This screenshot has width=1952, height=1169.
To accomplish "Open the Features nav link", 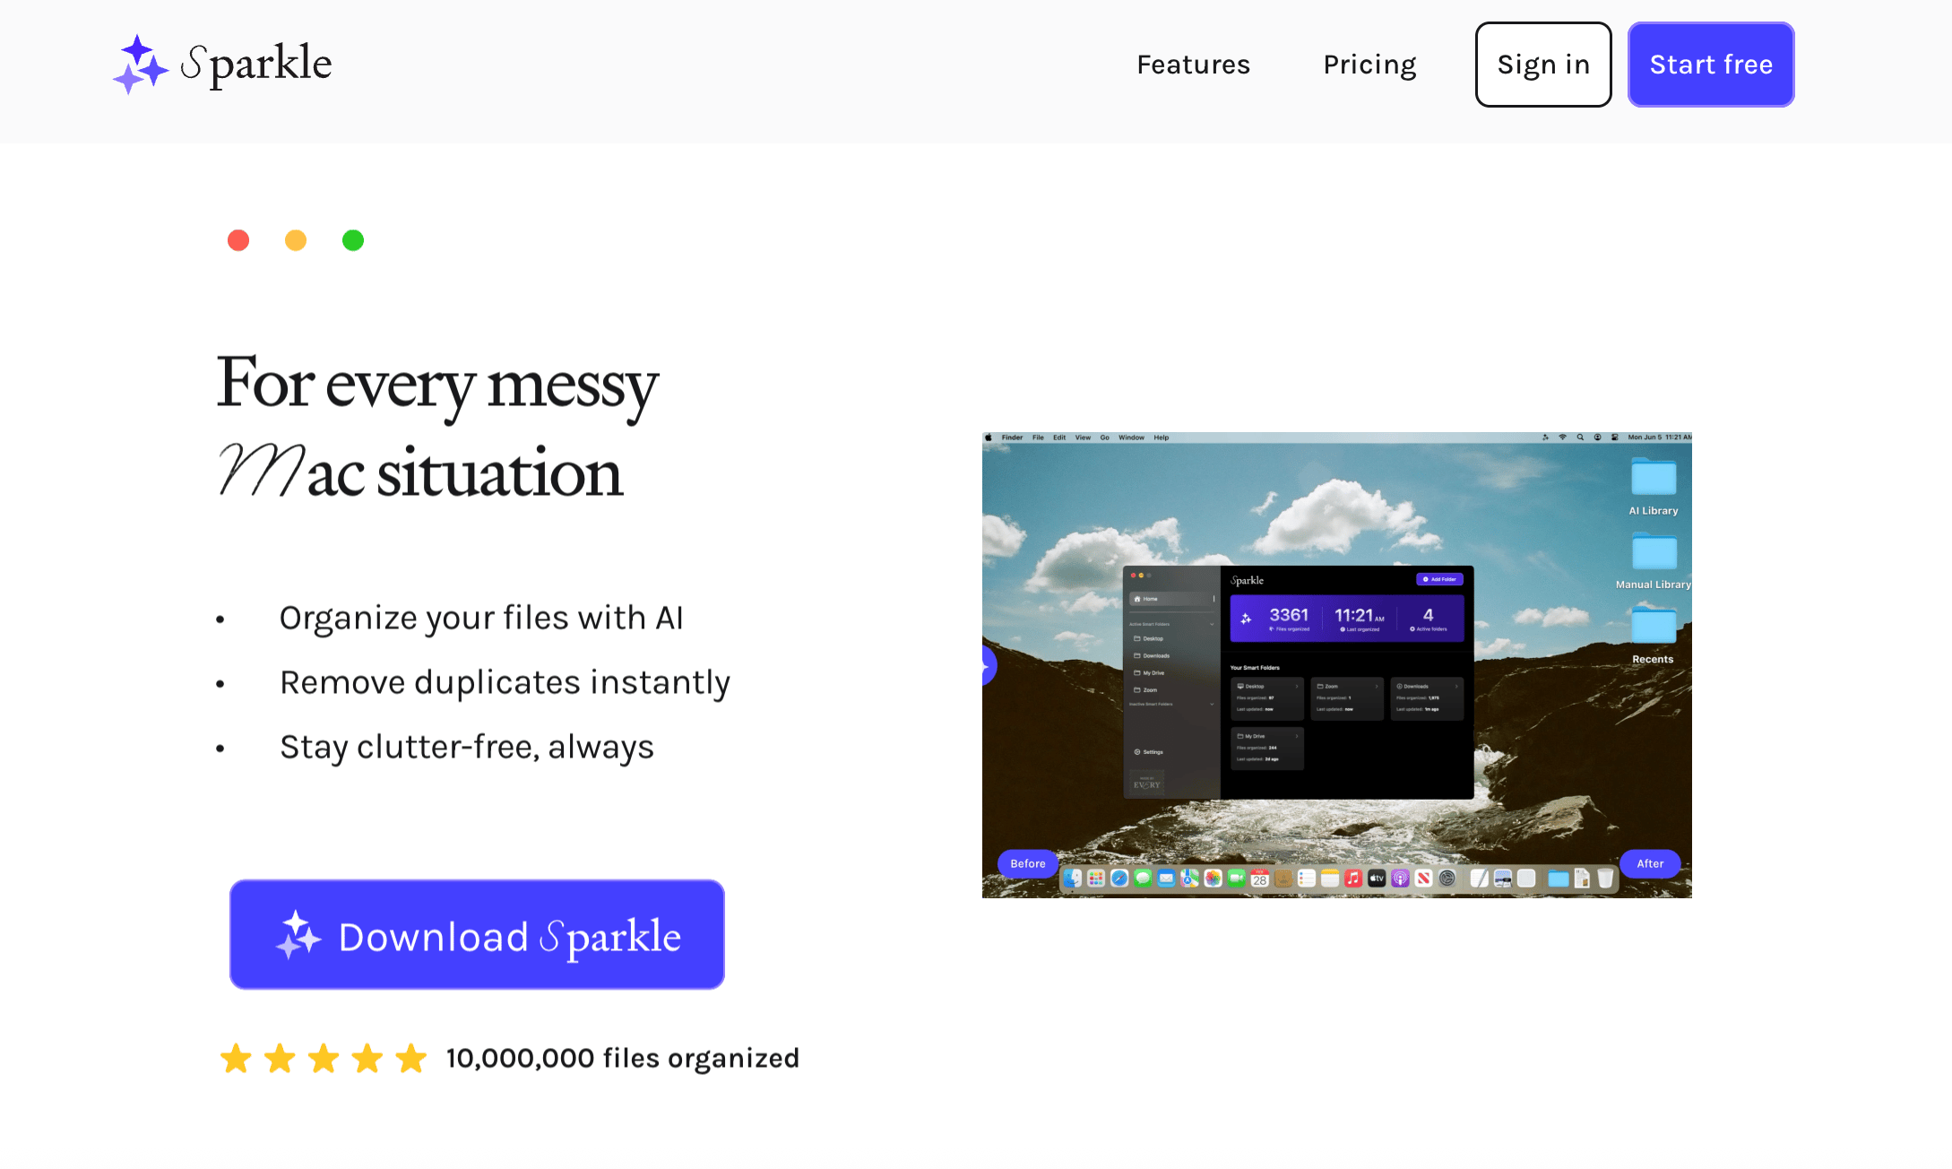I will (x=1193, y=65).
